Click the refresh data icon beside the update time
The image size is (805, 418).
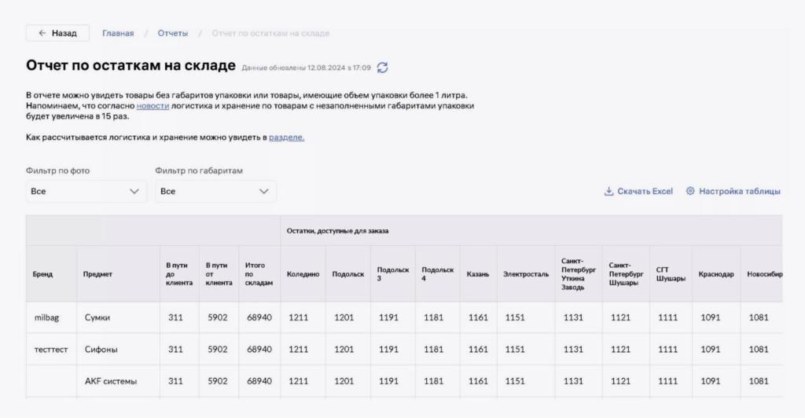(383, 68)
